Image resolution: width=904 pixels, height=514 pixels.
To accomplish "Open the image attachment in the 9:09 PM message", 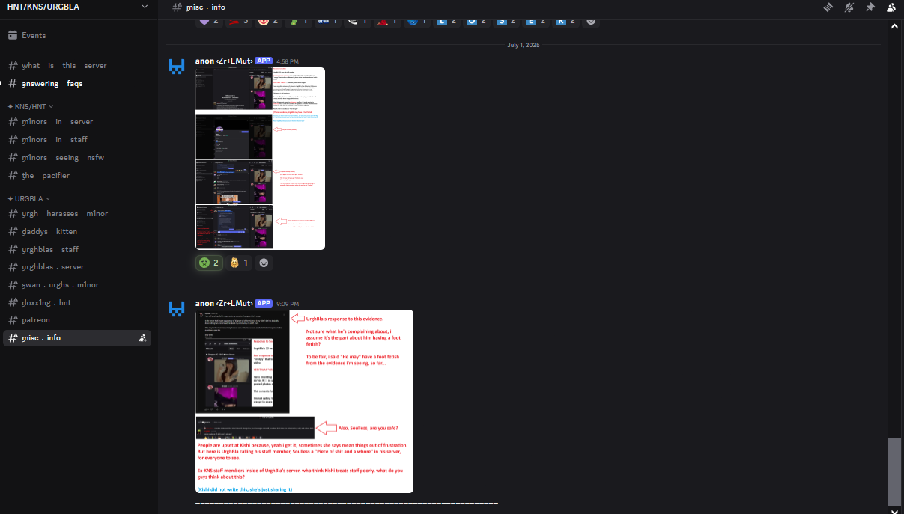I will [304, 401].
